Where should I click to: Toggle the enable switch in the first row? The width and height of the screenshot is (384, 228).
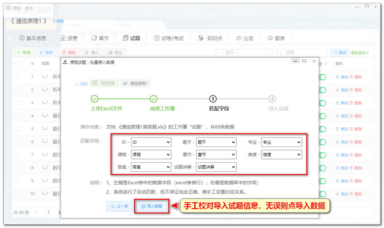click(323, 77)
